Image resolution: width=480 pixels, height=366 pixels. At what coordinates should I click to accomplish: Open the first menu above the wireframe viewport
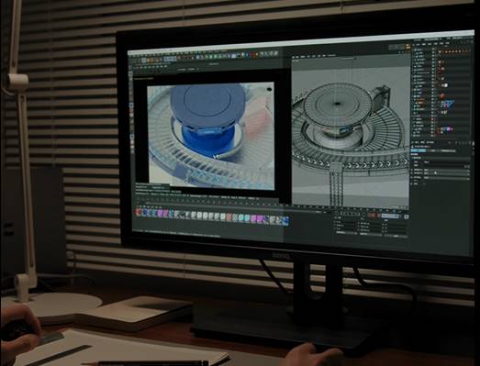pyautogui.click(x=296, y=57)
